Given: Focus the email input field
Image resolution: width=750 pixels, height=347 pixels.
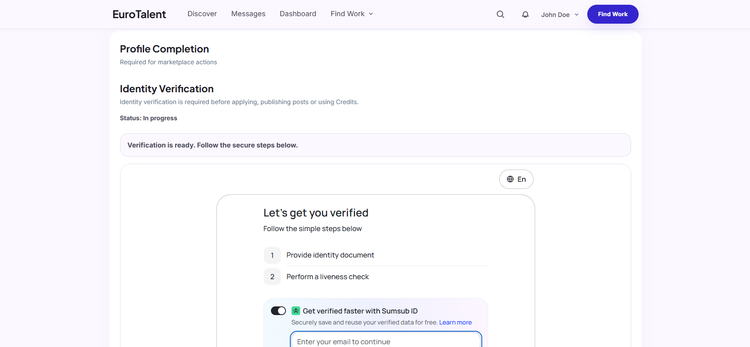Looking at the screenshot, I should pos(386,341).
